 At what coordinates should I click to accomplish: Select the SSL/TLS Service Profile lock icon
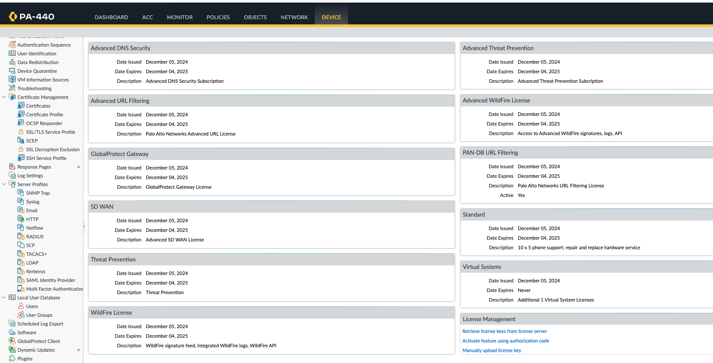click(x=21, y=132)
